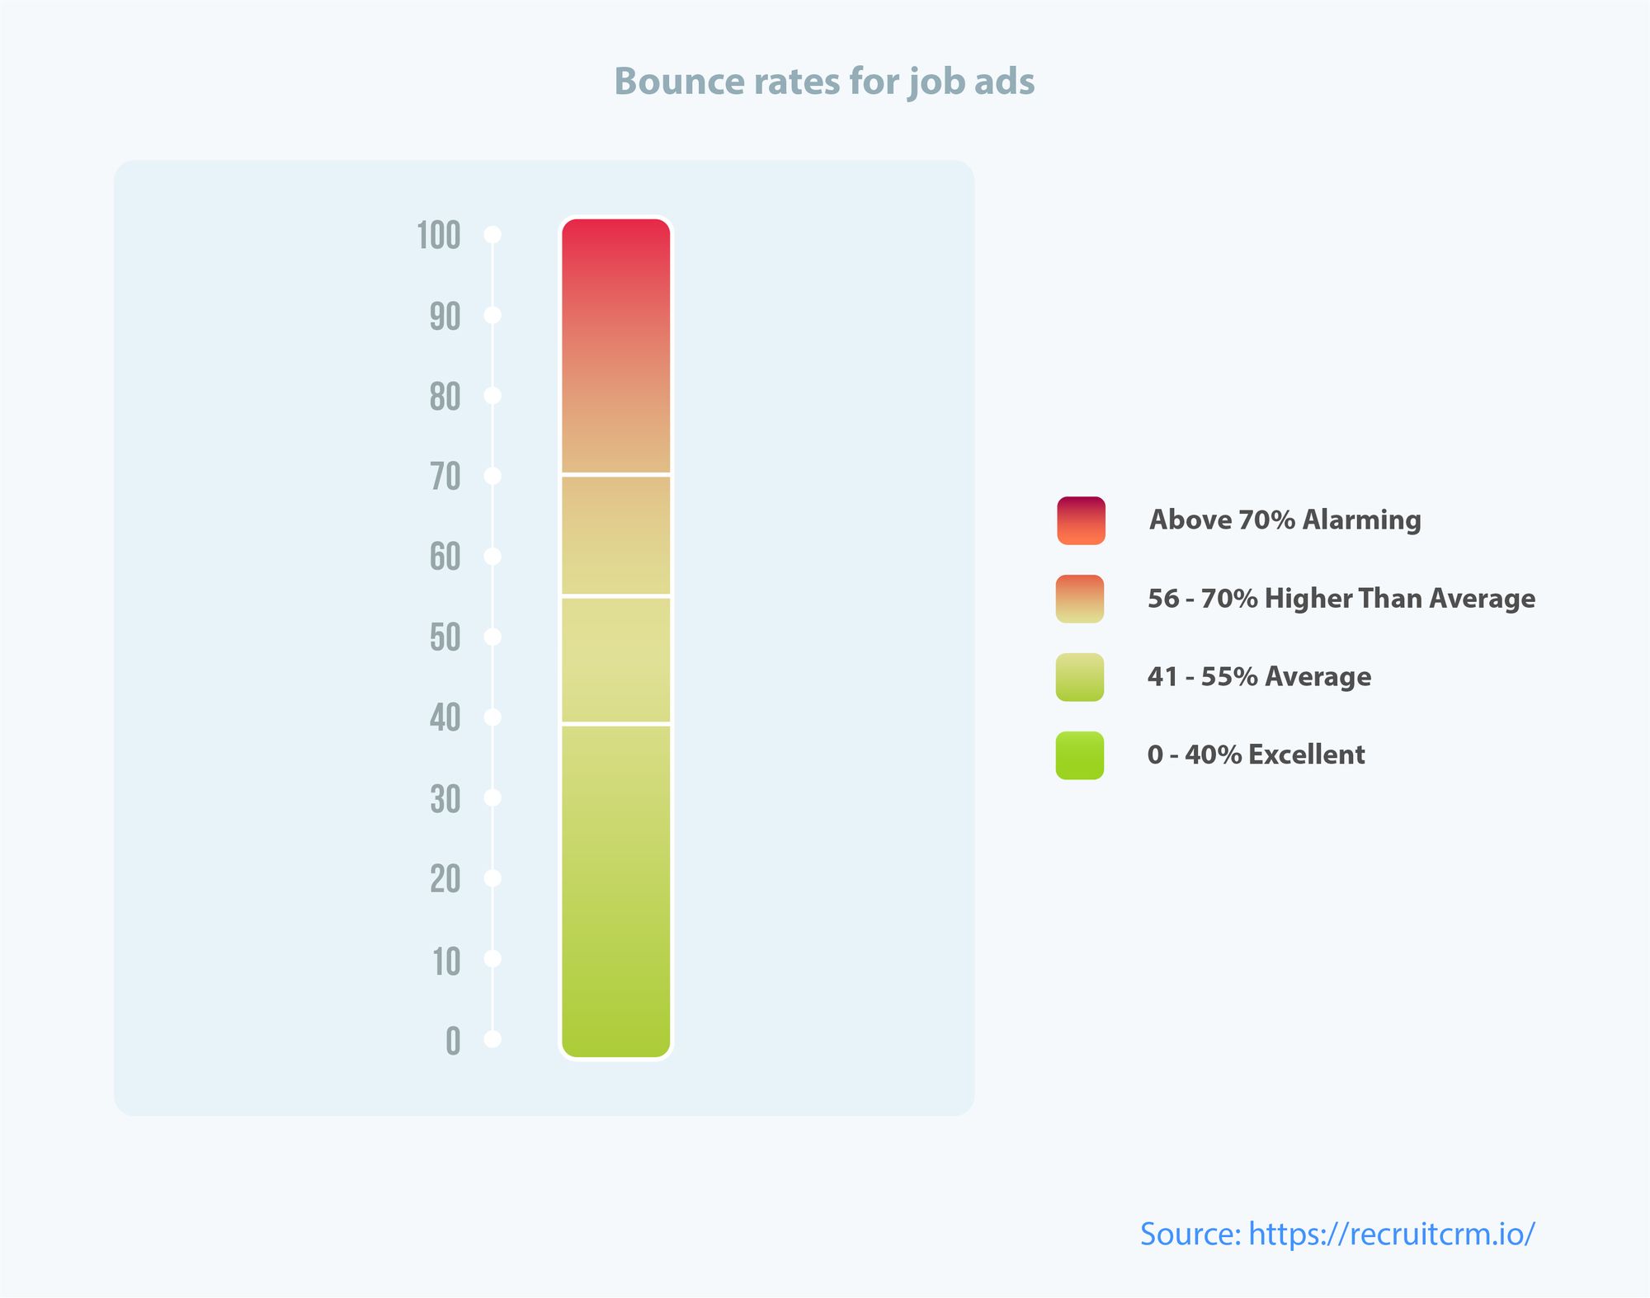The image size is (1650, 1298).
Task: Select the red above-70 bar segment
Action: (616, 346)
